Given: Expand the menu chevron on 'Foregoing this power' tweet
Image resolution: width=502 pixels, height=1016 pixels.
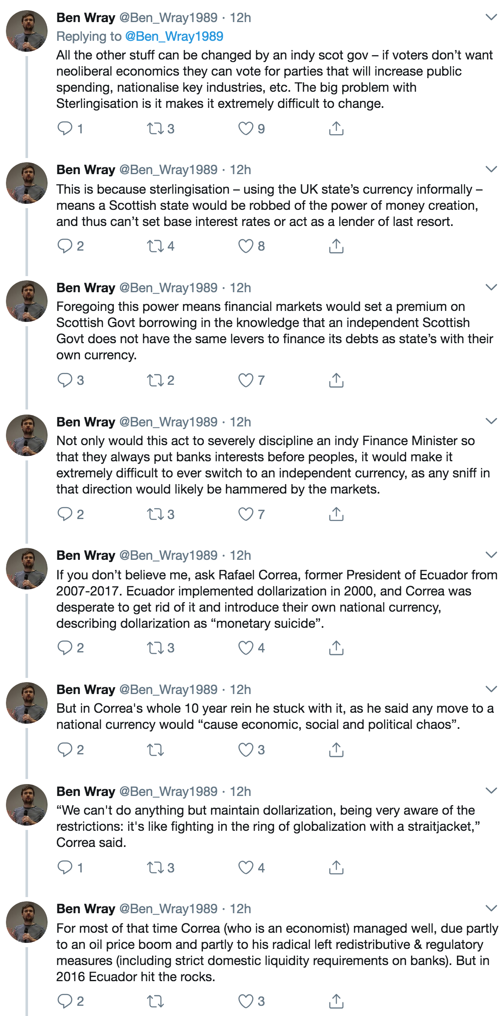Looking at the screenshot, I should point(491,288).
